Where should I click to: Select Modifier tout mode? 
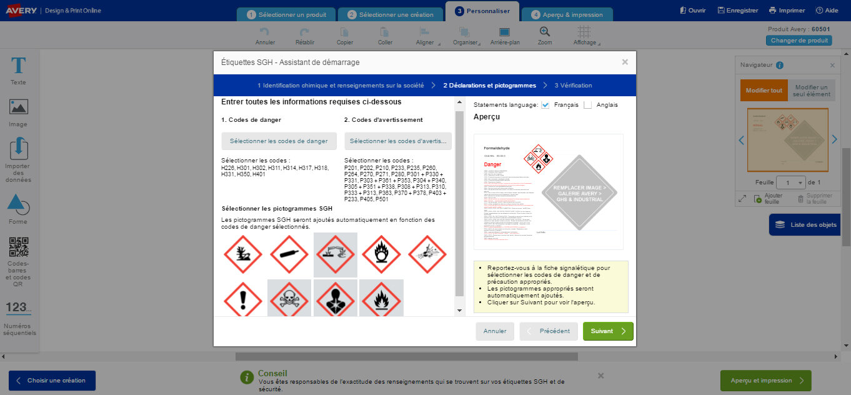[x=764, y=91]
